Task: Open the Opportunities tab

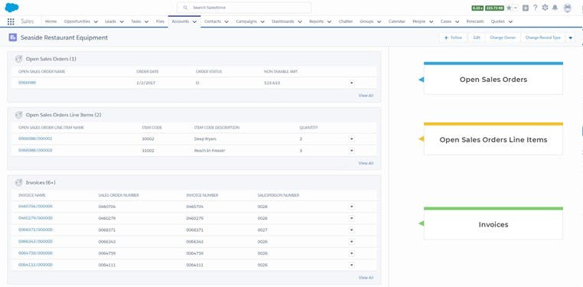Action: 77,21
